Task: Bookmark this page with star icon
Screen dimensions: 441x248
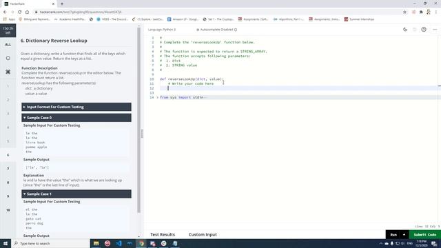Action: (x=404, y=12)
